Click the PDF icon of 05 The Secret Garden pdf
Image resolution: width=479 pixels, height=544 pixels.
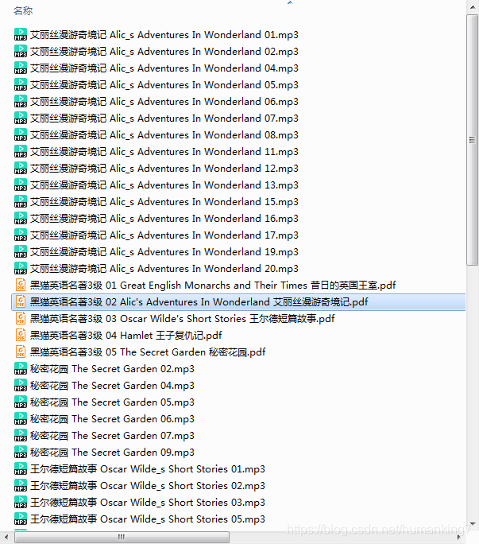pyautogui.click(x=21, y=352)
